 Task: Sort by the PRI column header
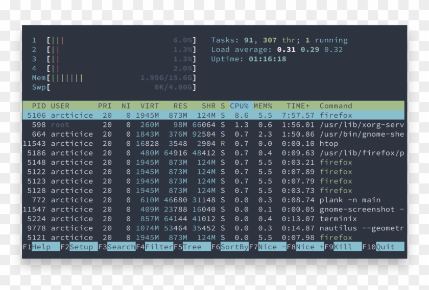click(105, 106)
